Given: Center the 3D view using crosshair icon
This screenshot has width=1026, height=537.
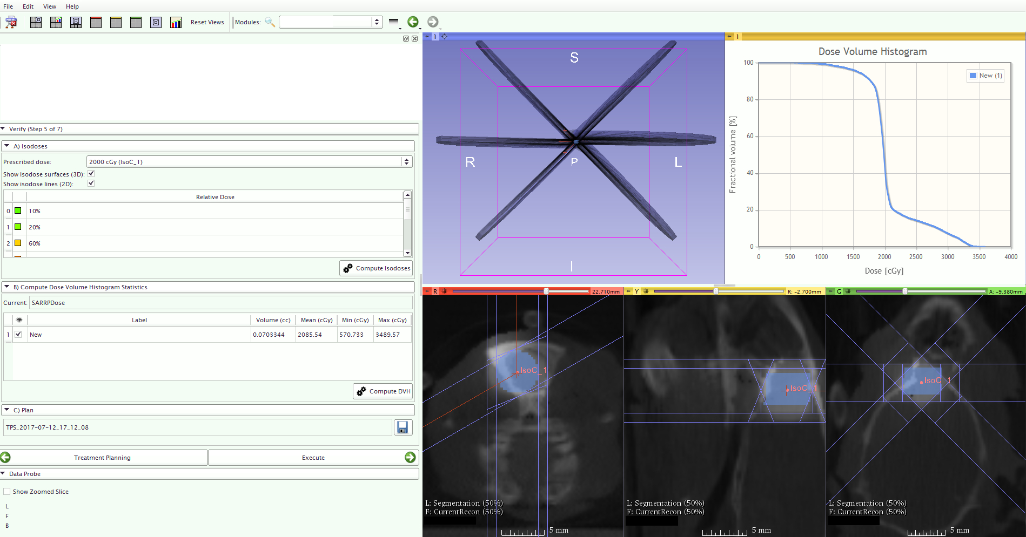Looking at the screenshot, I should coord(445,37).
